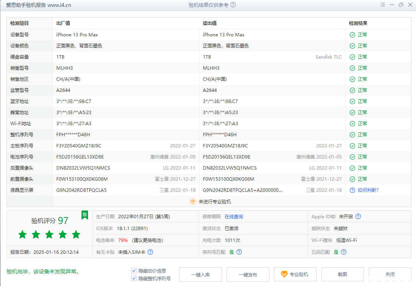Viewport: 416px width, 286px height.
Task: Click the factory MLHH3 sales model value
Action: (x=64, y=68)
